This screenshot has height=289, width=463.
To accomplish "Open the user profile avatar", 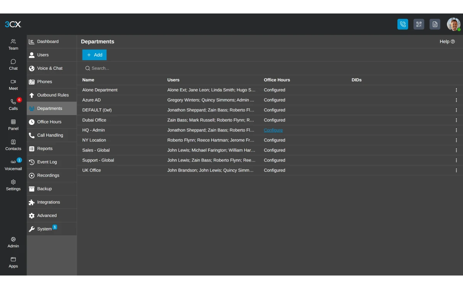I will [453, 24].
